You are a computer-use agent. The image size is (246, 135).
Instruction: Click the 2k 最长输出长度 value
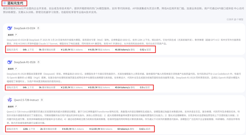coord(48,129)
